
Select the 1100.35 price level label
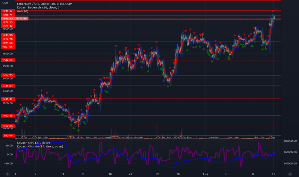point(8,116)
